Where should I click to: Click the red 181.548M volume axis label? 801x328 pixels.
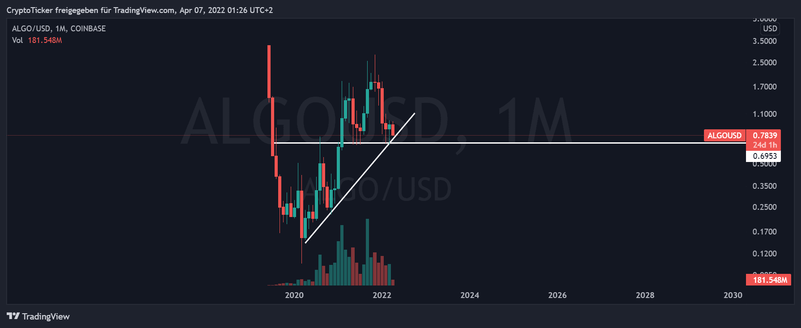point(769,280)
